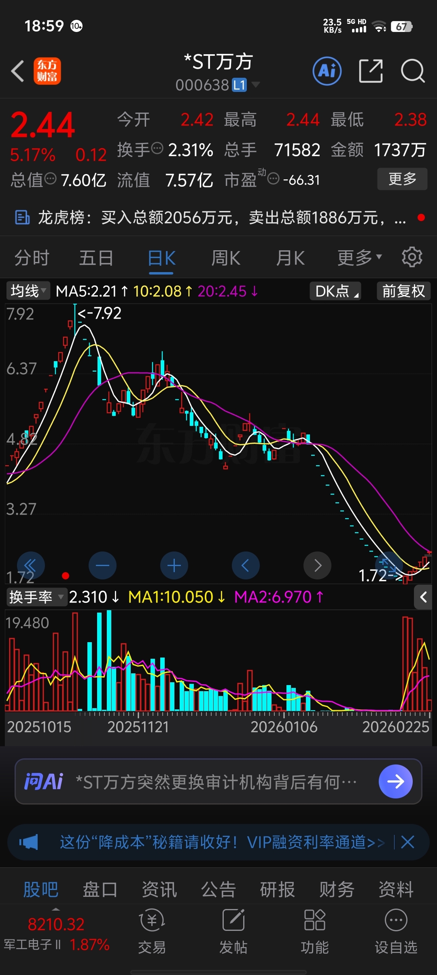Switch to 周K tab

pyautogui.click(x=226, y=258)
